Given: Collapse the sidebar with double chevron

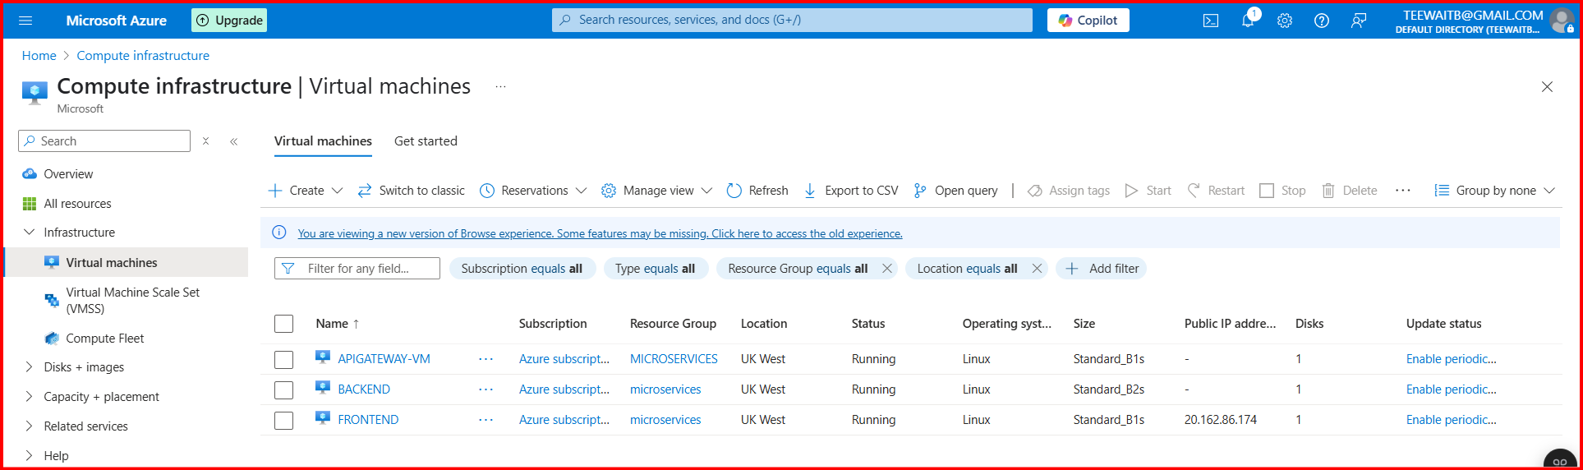Looking at the screenshot, I should (x=234, y=141).
